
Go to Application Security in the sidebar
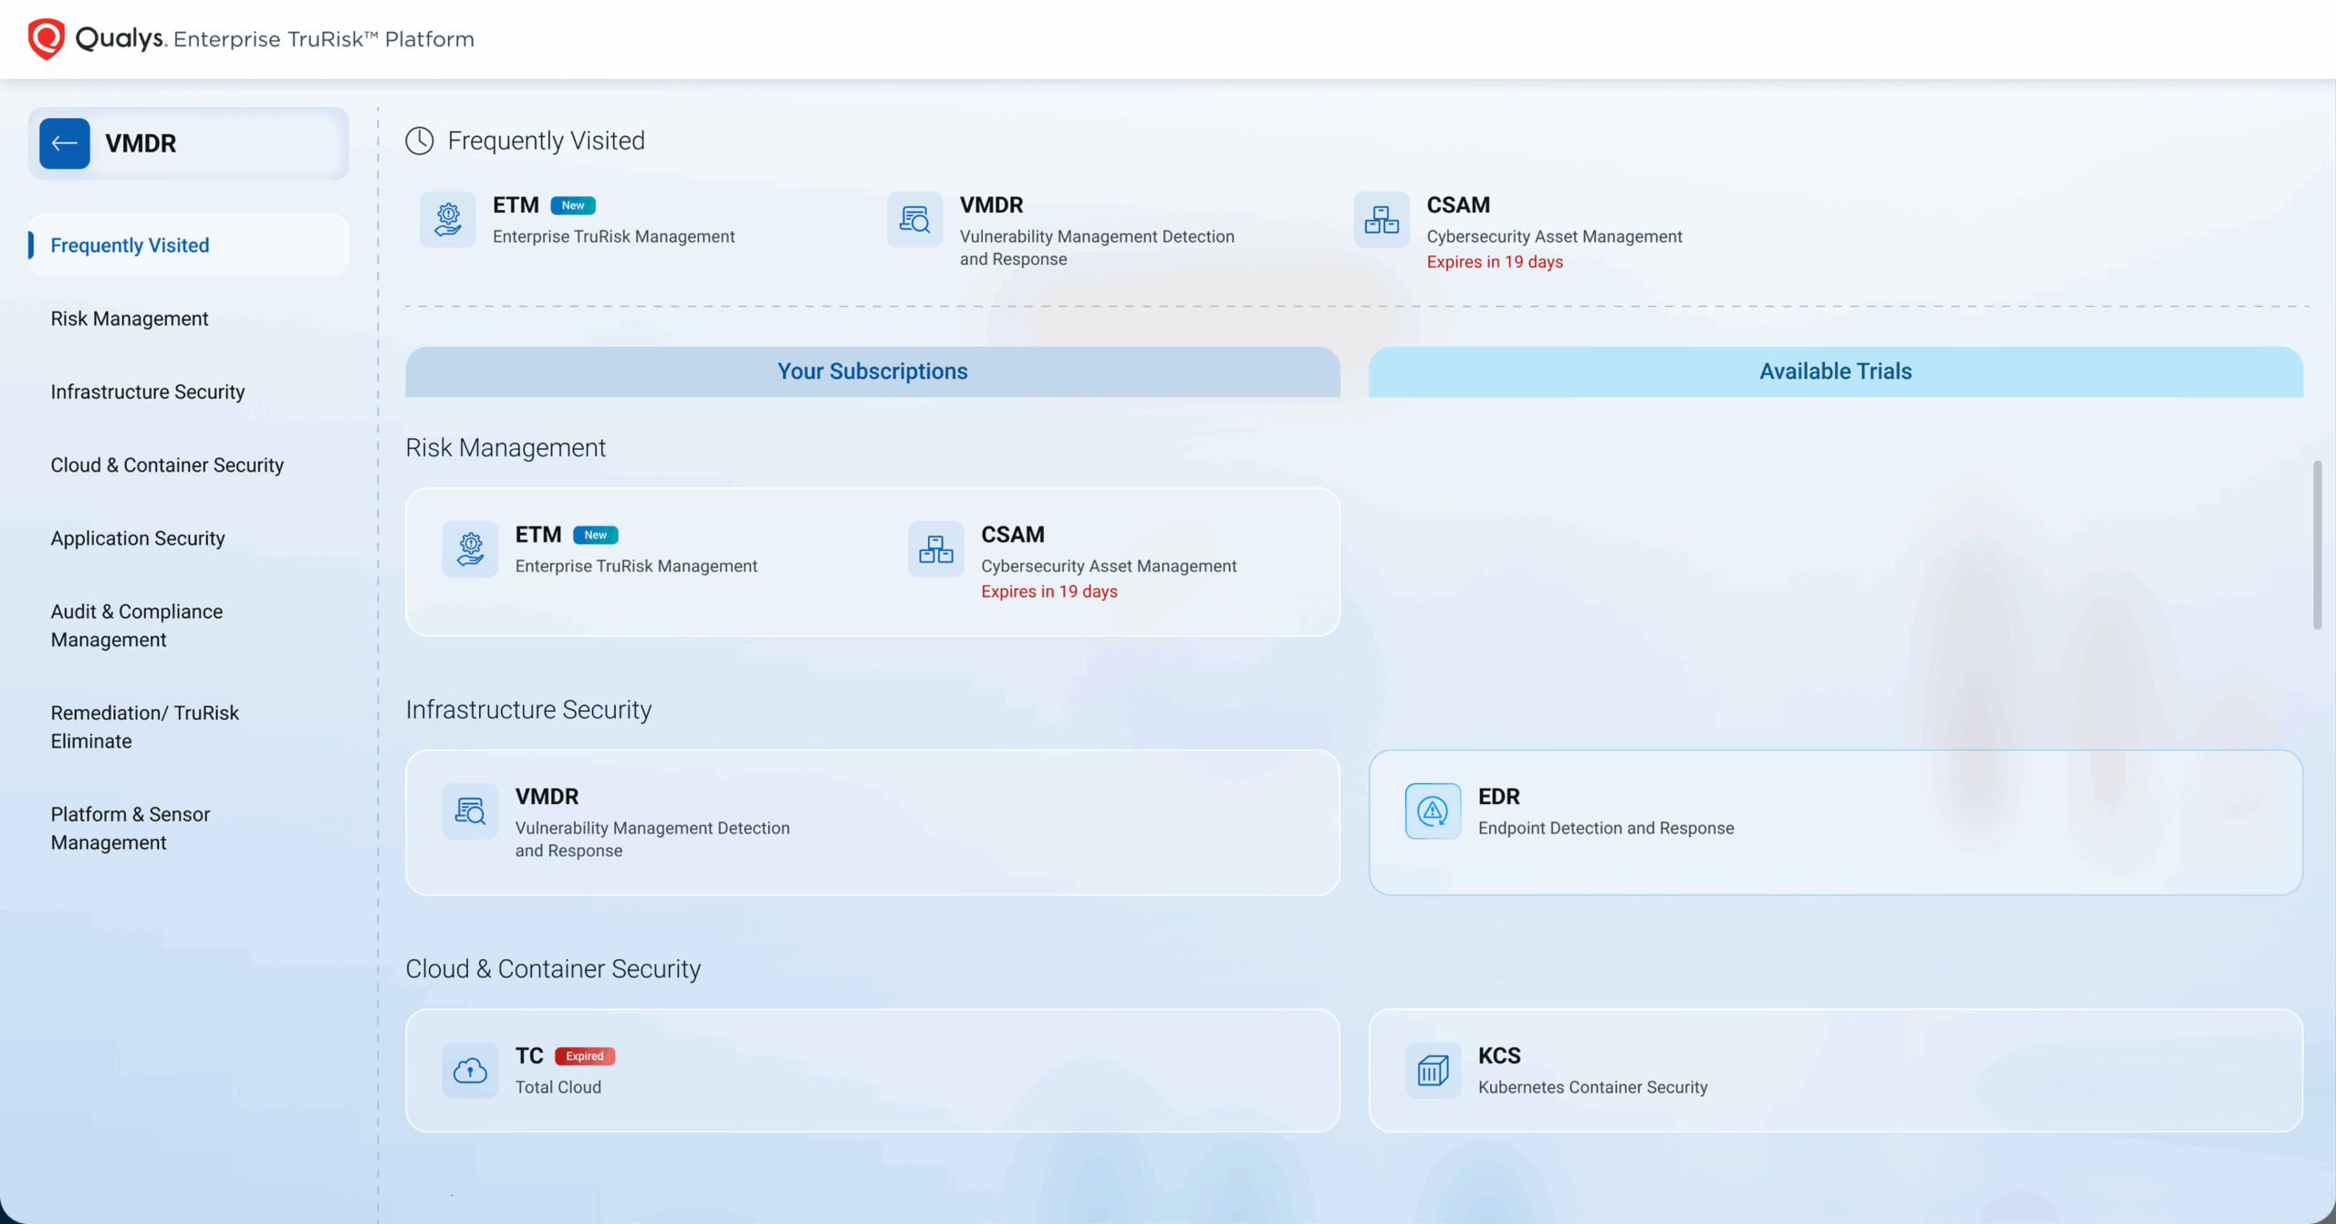(138, 539)
